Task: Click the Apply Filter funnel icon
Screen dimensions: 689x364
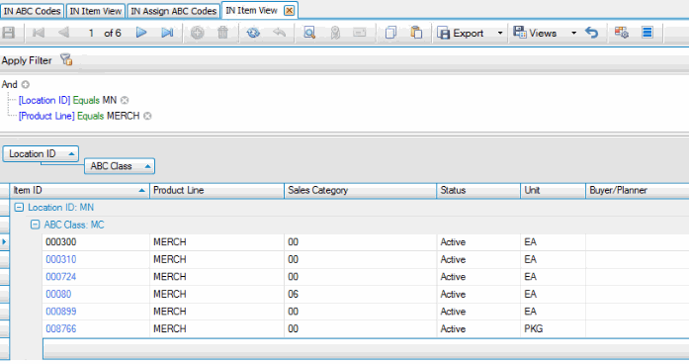Action: [x=66, y=59]
